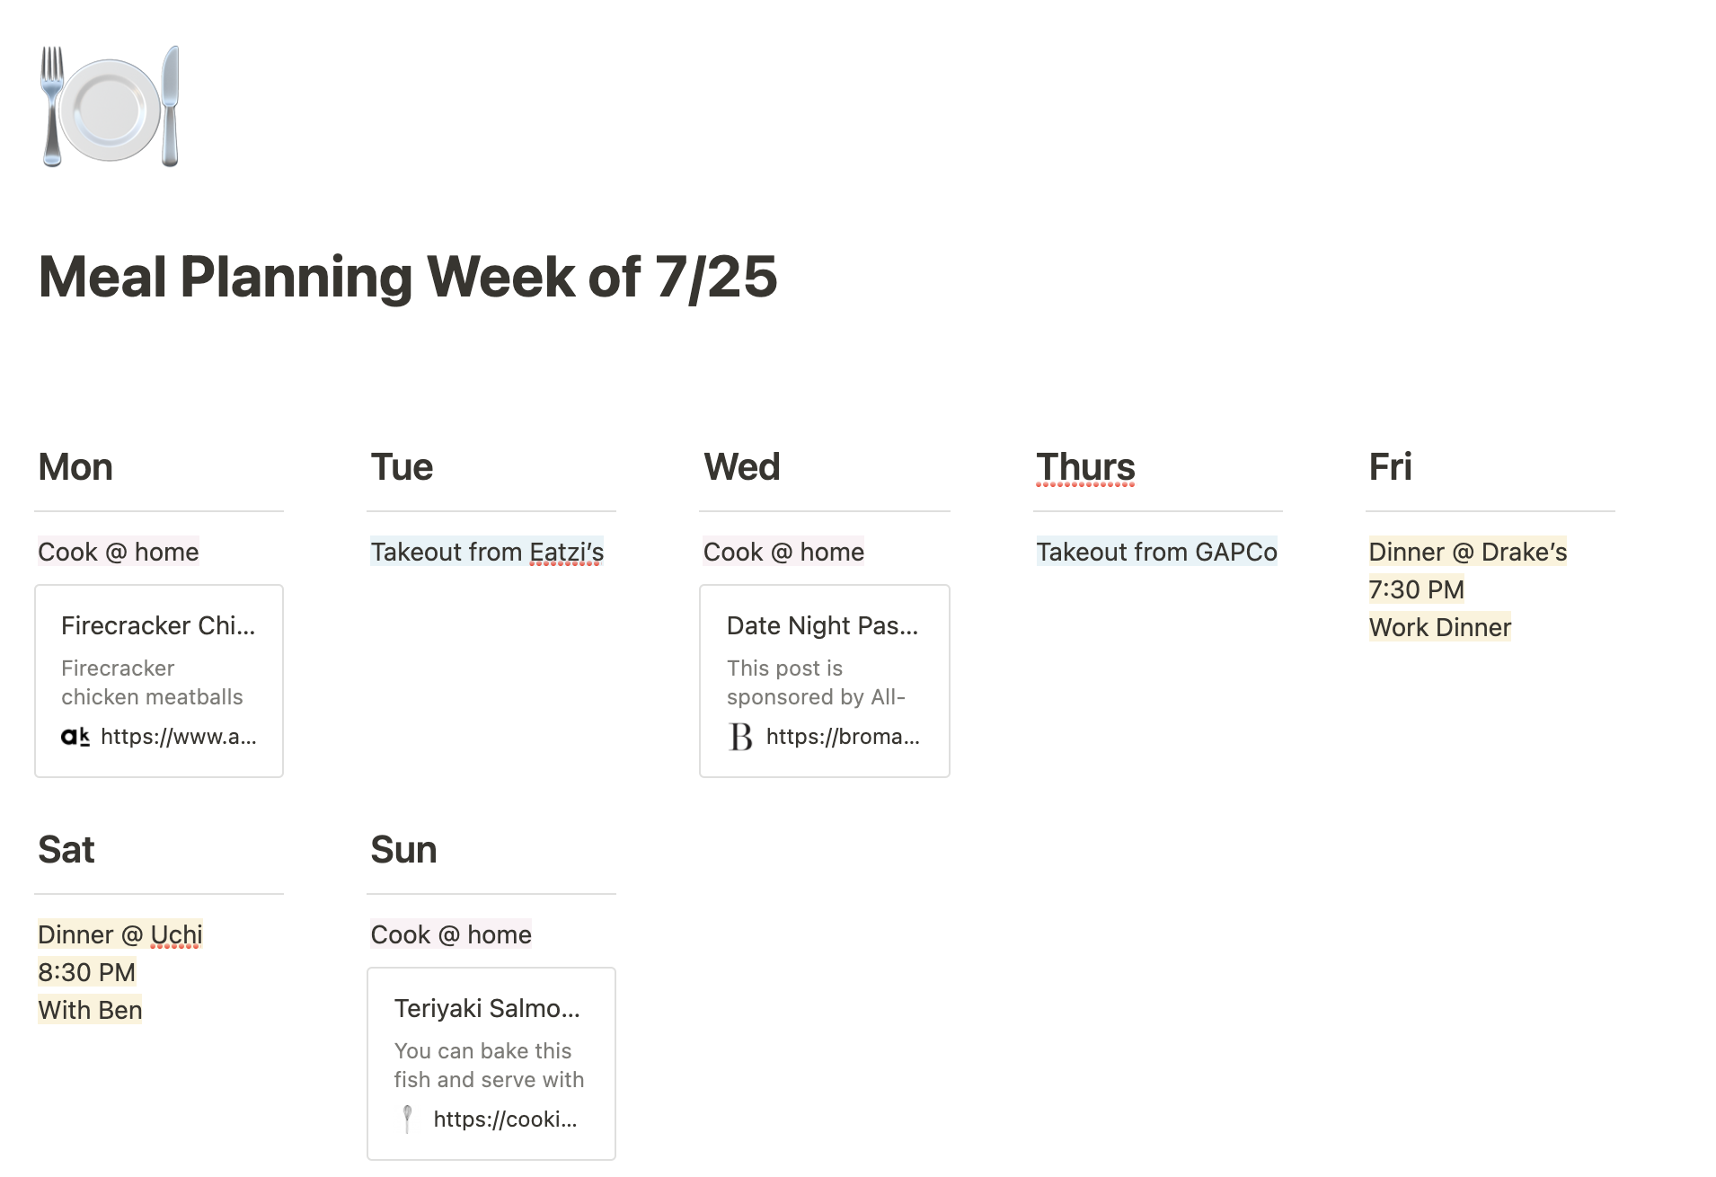The height and width of the screenshot is (1177, 1716).
Task: Click the 'B' favicon in Date Night bookmark
Action: 740,737
